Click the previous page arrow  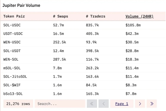[103, 104]
